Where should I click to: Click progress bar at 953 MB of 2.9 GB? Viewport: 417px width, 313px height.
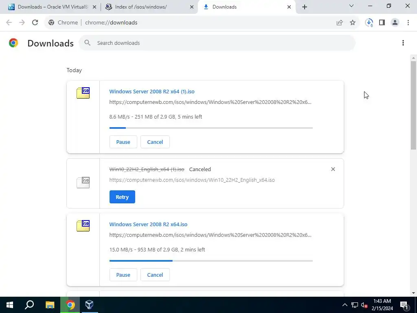click(x=211, y=261)
